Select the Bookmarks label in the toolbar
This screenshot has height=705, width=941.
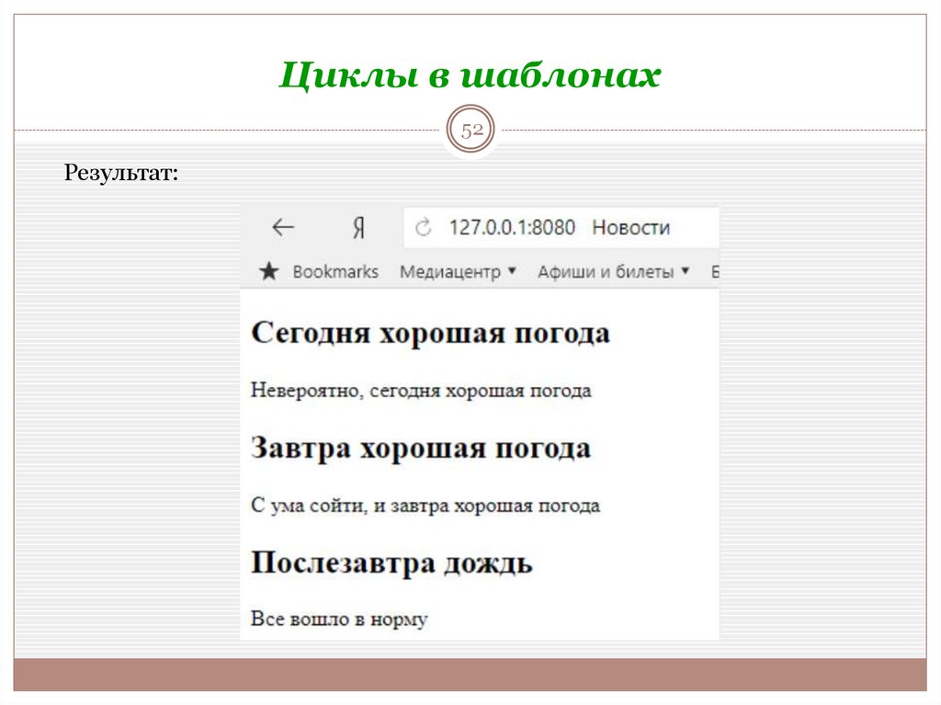335,271
